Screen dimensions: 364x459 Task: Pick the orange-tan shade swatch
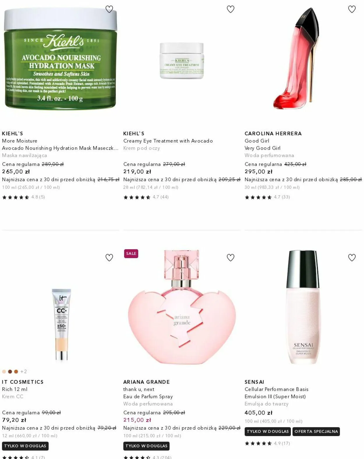coord(16,371)
